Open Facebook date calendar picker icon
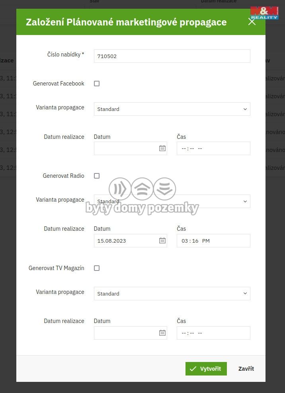The height and width of the screenshot is (393, 285). coord(162,148)
